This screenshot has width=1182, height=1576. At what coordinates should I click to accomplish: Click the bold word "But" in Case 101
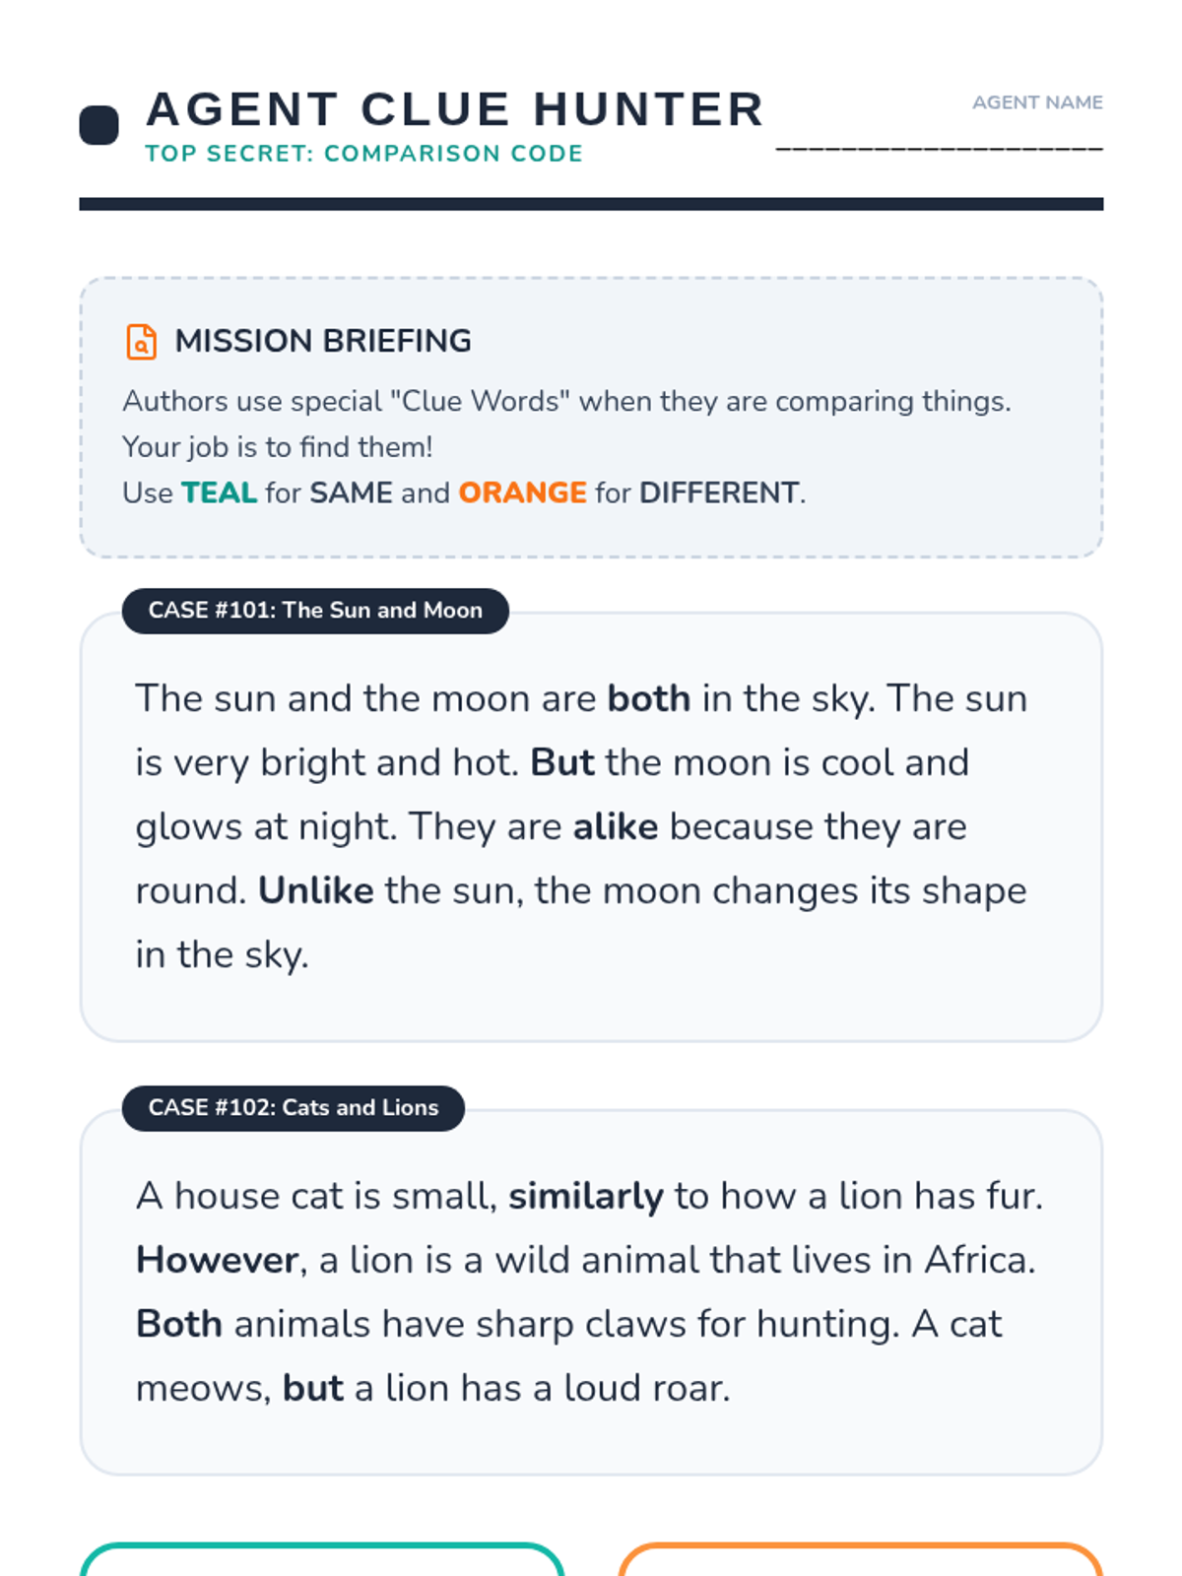coord(562,762)
